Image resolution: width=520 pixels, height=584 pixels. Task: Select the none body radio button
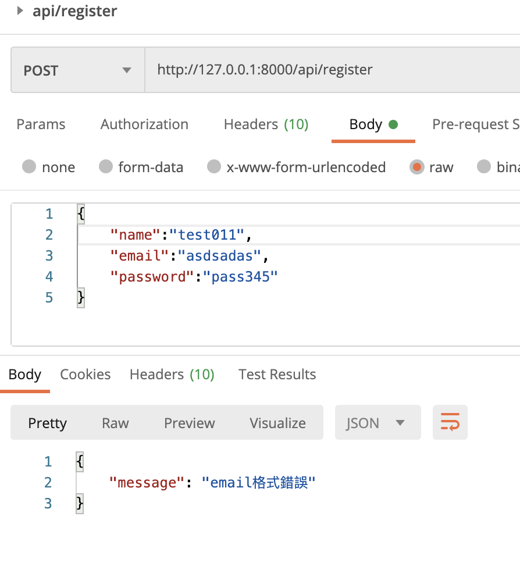click(x=29, y=168)
